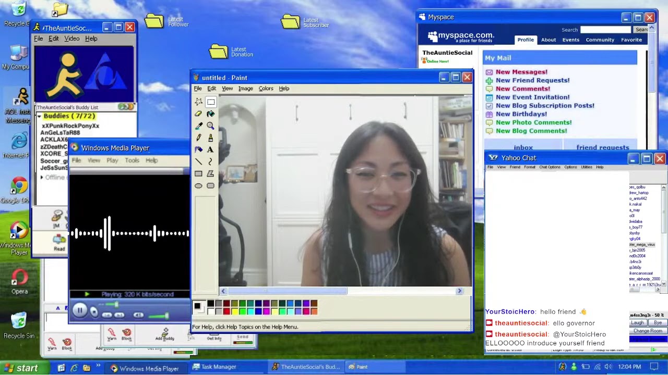Pause playback in Windows Media Player
Viewport: 668px width, 375px height.
click(79, 310)
